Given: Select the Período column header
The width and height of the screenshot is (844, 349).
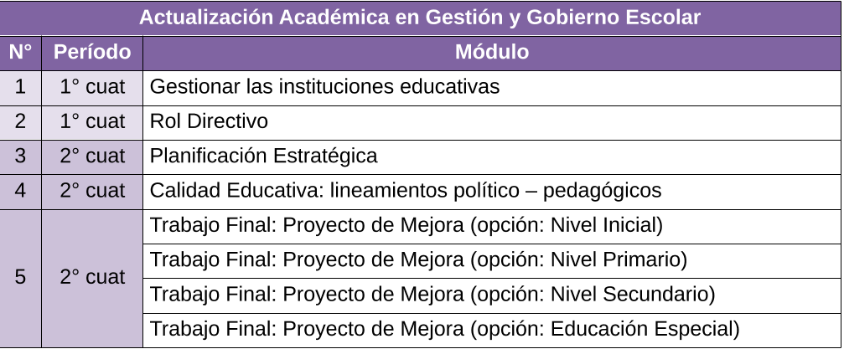Looking at the screenshot, I should coord(92,53).
